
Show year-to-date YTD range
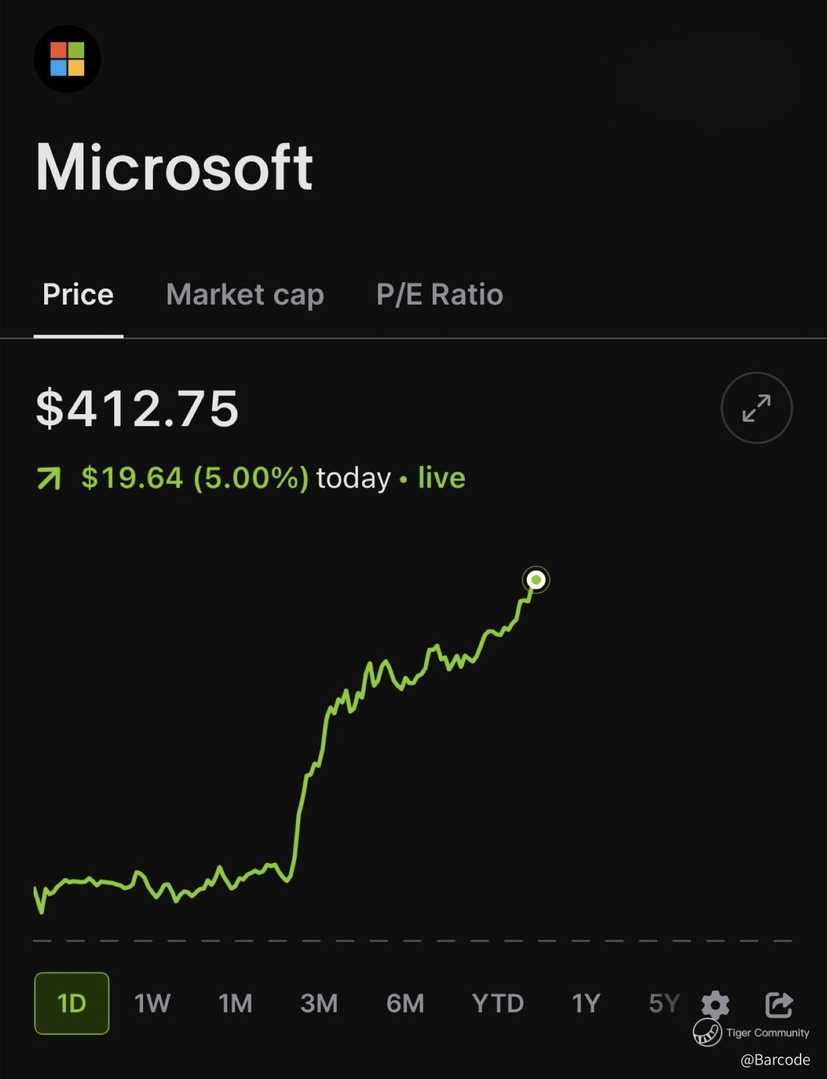coord(497,1004)
